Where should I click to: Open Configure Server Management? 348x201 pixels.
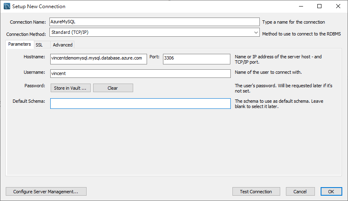pyautogui.click(x=46, y=192)
